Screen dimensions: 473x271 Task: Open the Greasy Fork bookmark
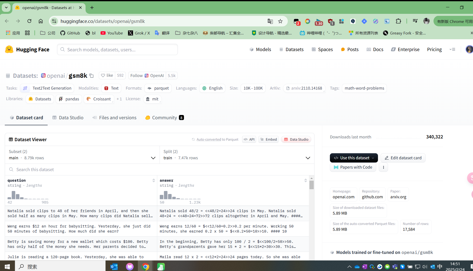404,33
